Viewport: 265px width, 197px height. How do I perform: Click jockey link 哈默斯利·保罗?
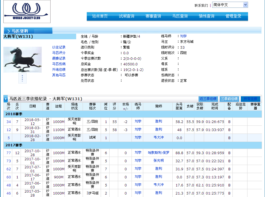(x=158, y=153)
